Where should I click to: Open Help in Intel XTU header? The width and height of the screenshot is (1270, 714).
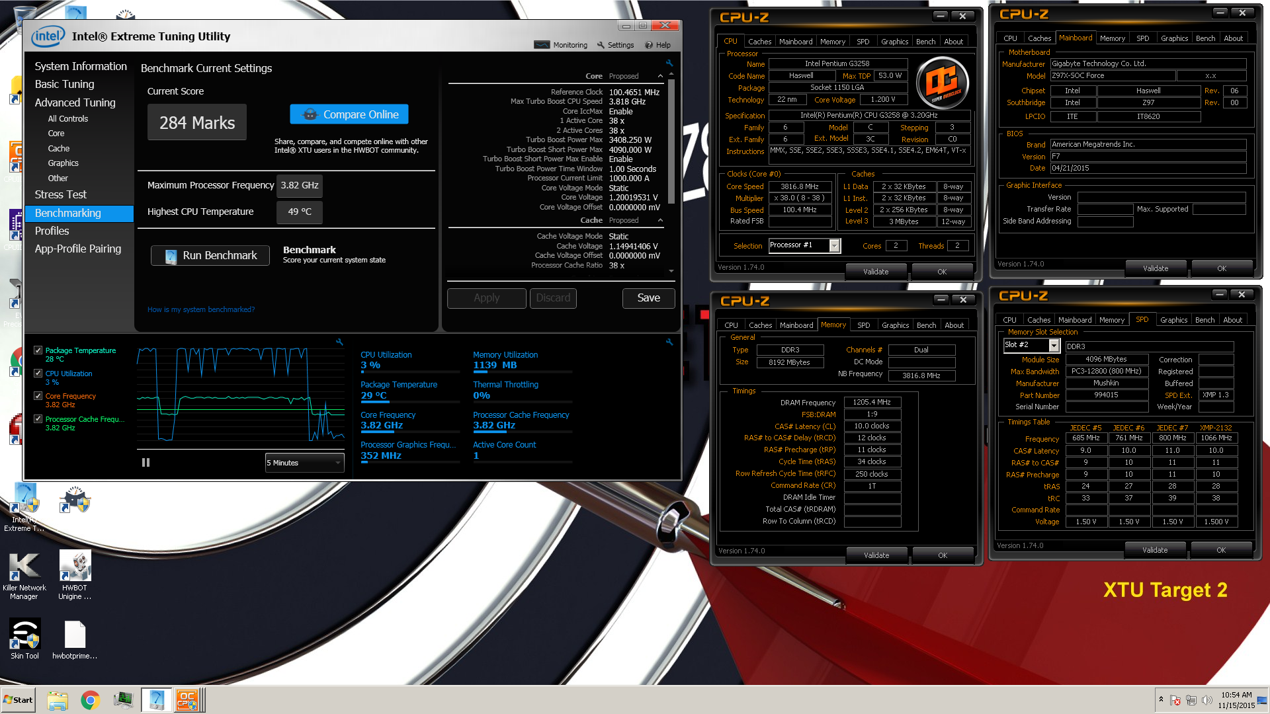[657, 45]
